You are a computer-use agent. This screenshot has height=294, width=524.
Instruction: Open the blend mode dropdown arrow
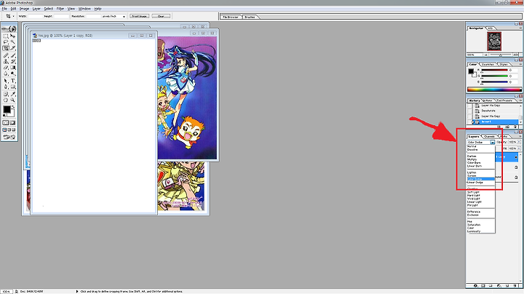coord(493,142)
